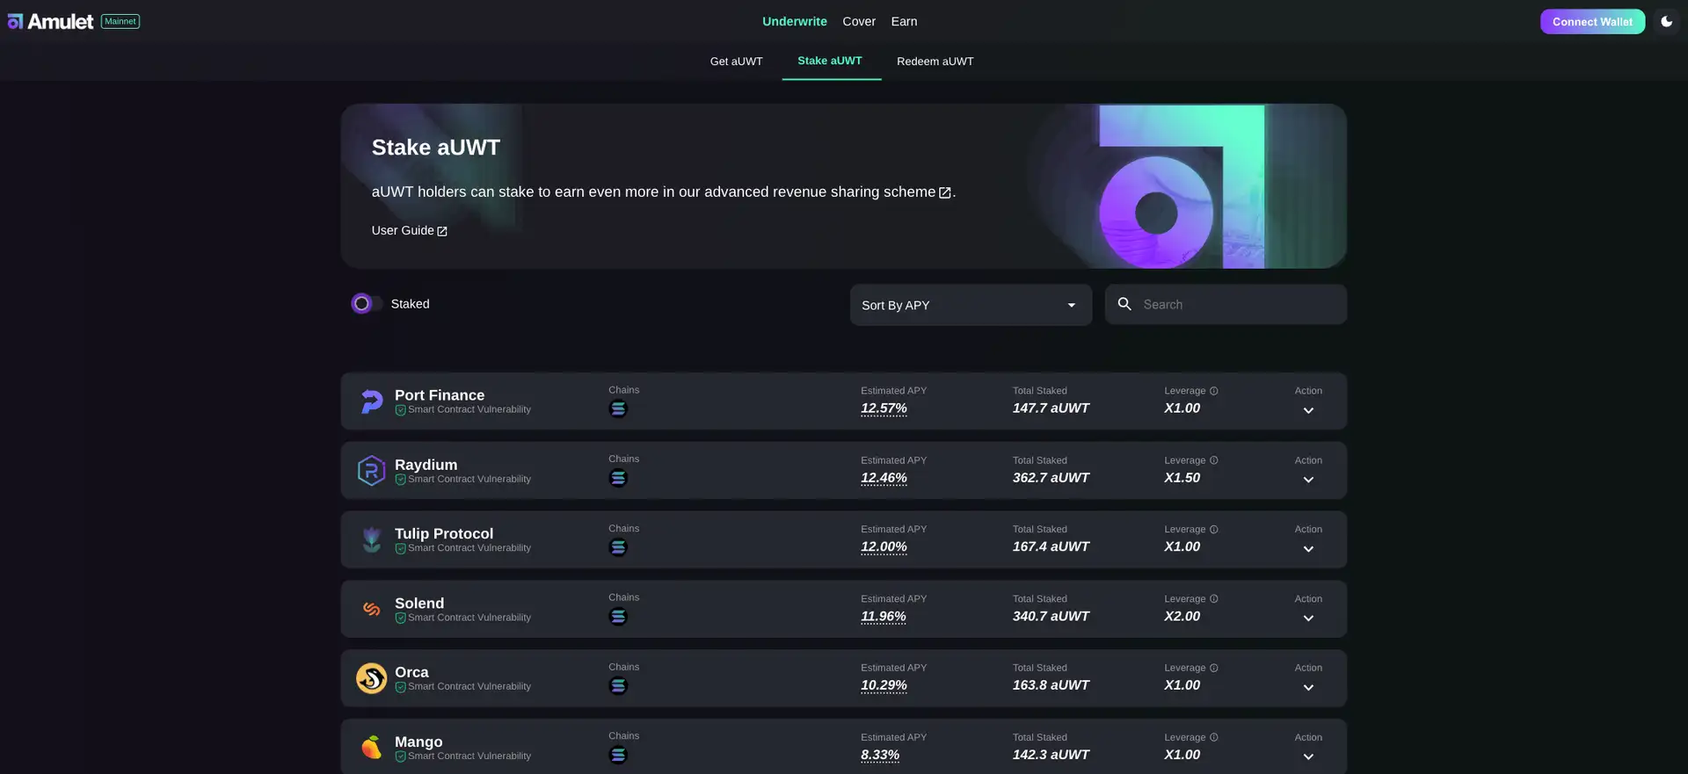Viewport: 1688px width, 774px height.
Task: Go to the Cover menu item
Action: coord(858,21)
